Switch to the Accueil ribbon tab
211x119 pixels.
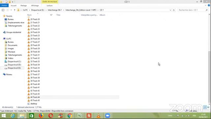[14, 6]
